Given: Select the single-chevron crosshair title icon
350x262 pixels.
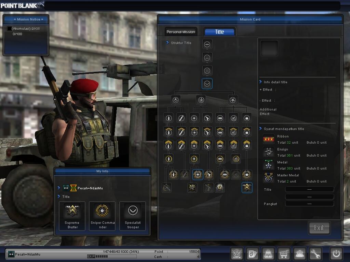Looking at the screenshot, I should (194, 132).
